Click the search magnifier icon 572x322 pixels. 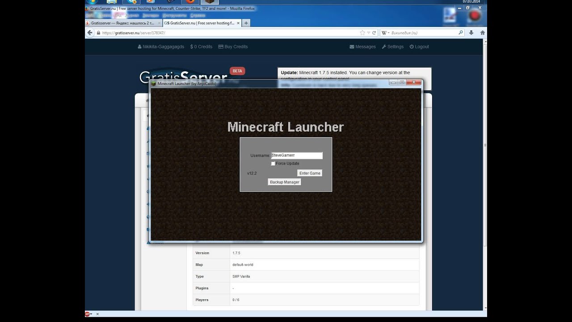[x=461, y=33]
